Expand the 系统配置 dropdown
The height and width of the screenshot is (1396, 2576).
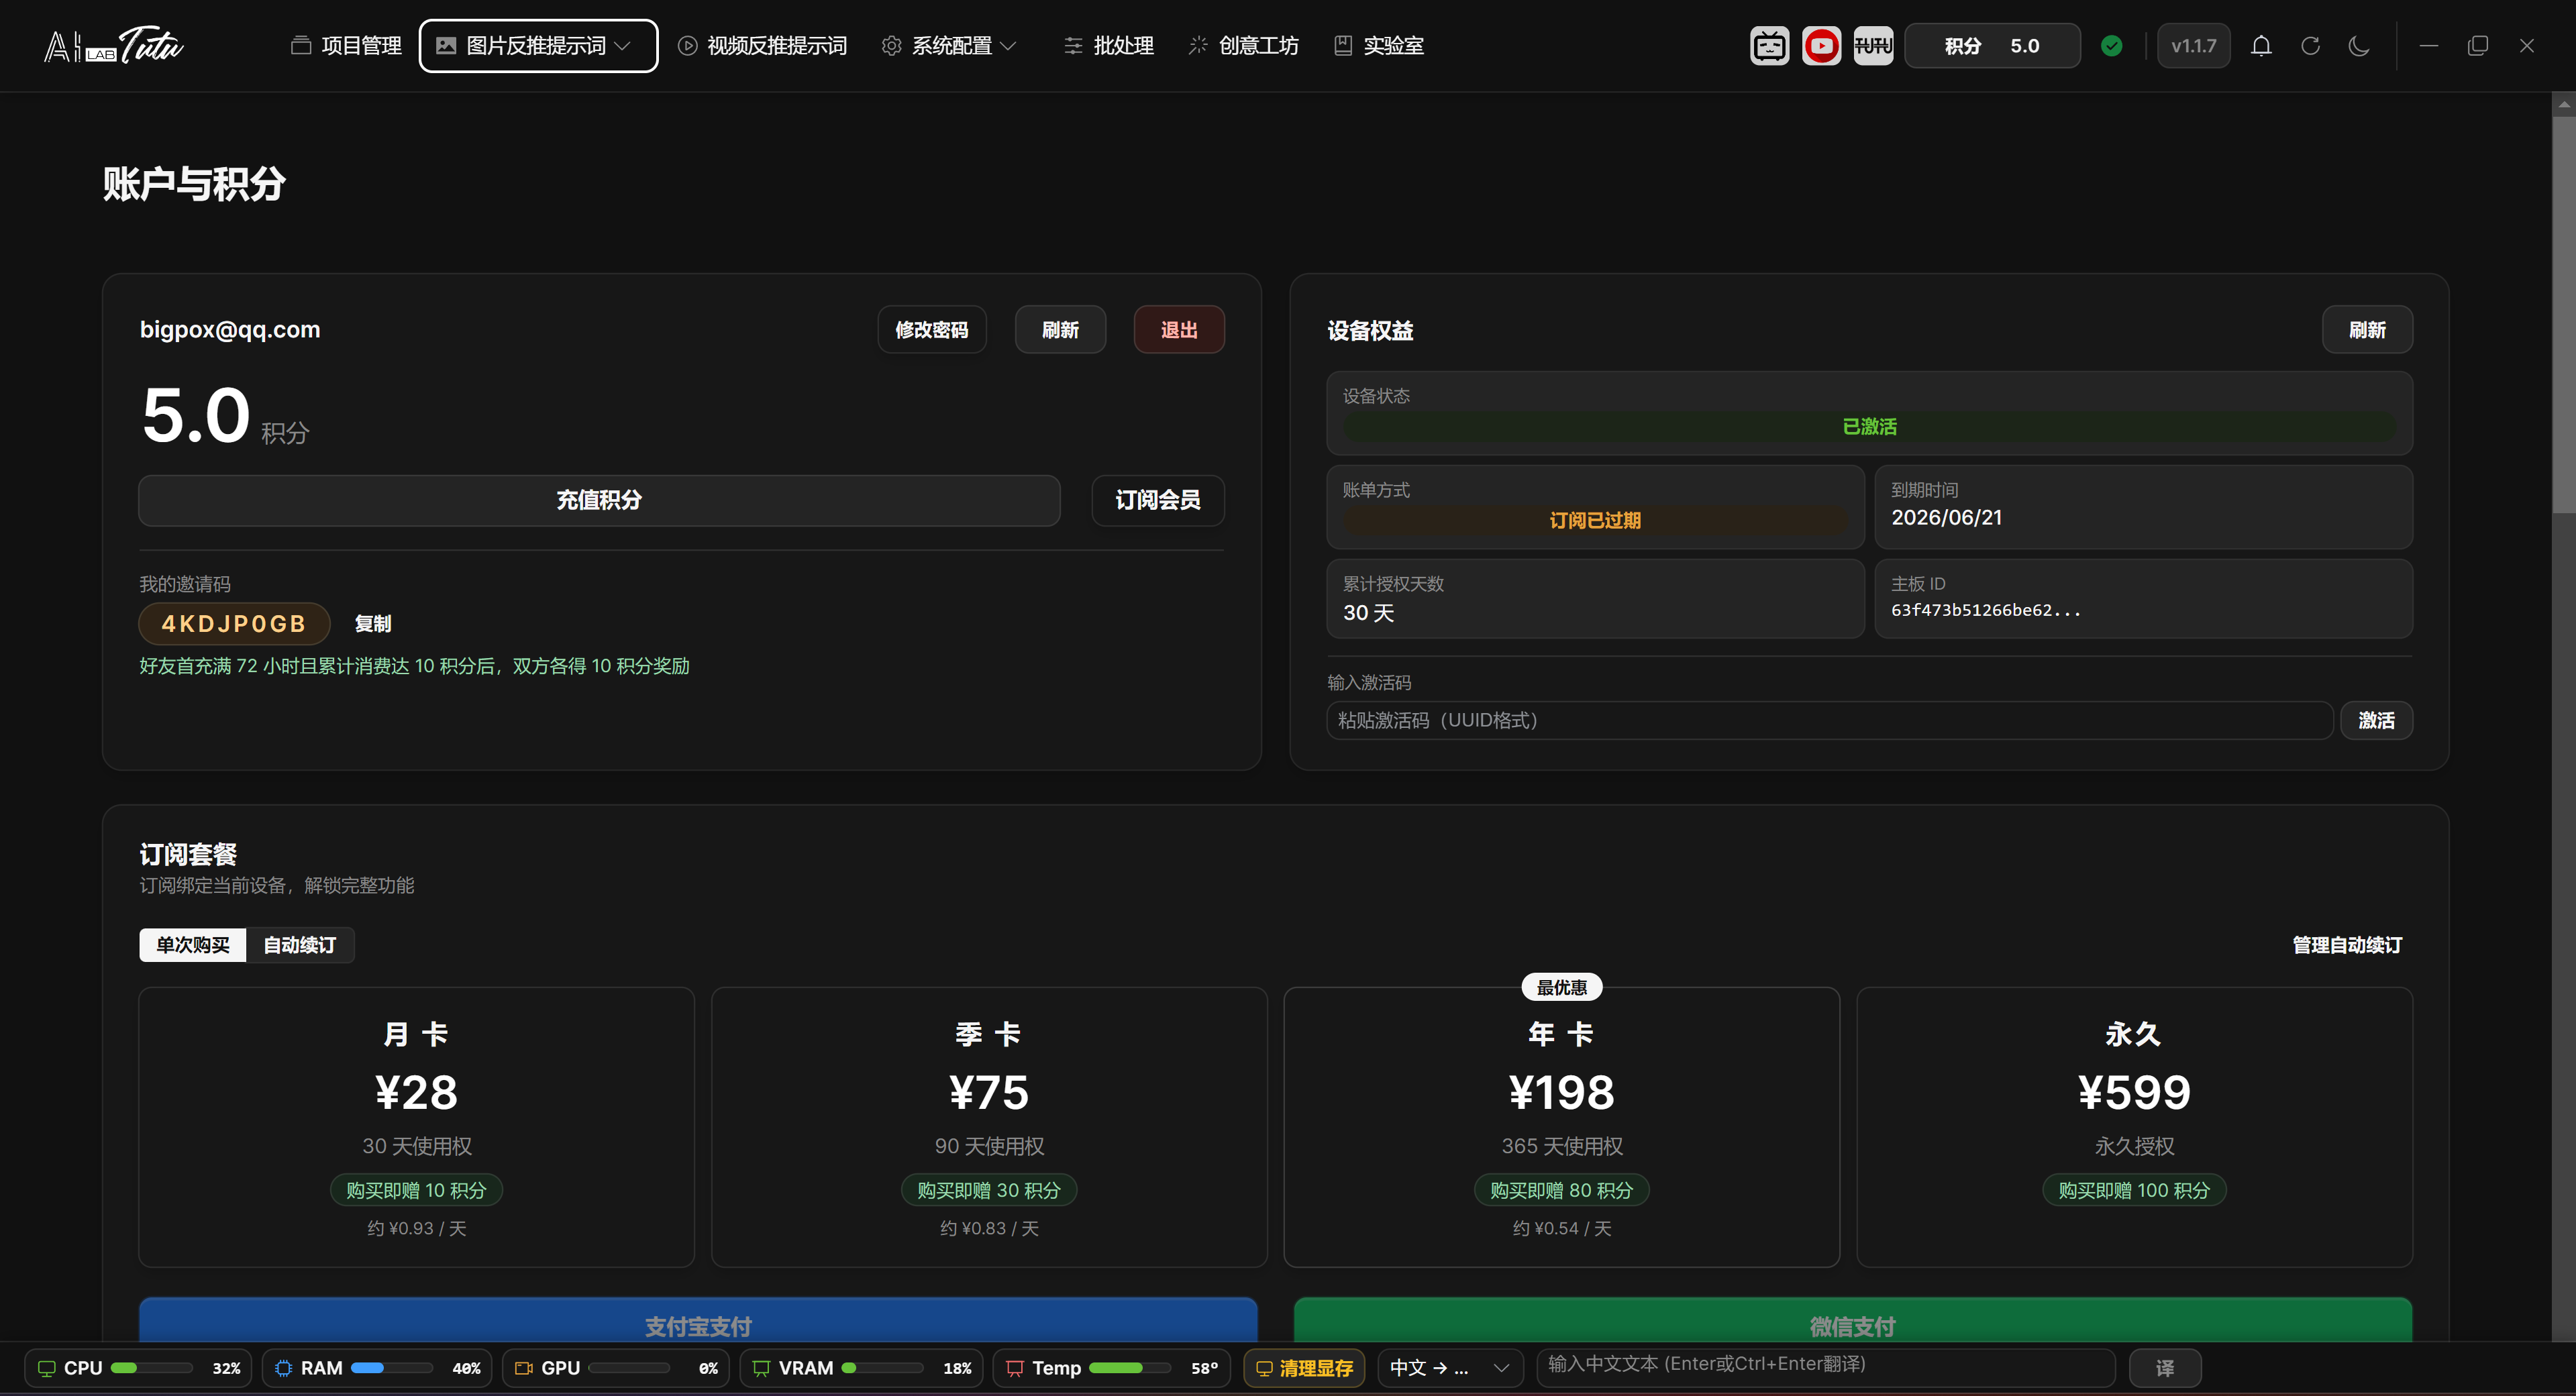coord(949,46)
